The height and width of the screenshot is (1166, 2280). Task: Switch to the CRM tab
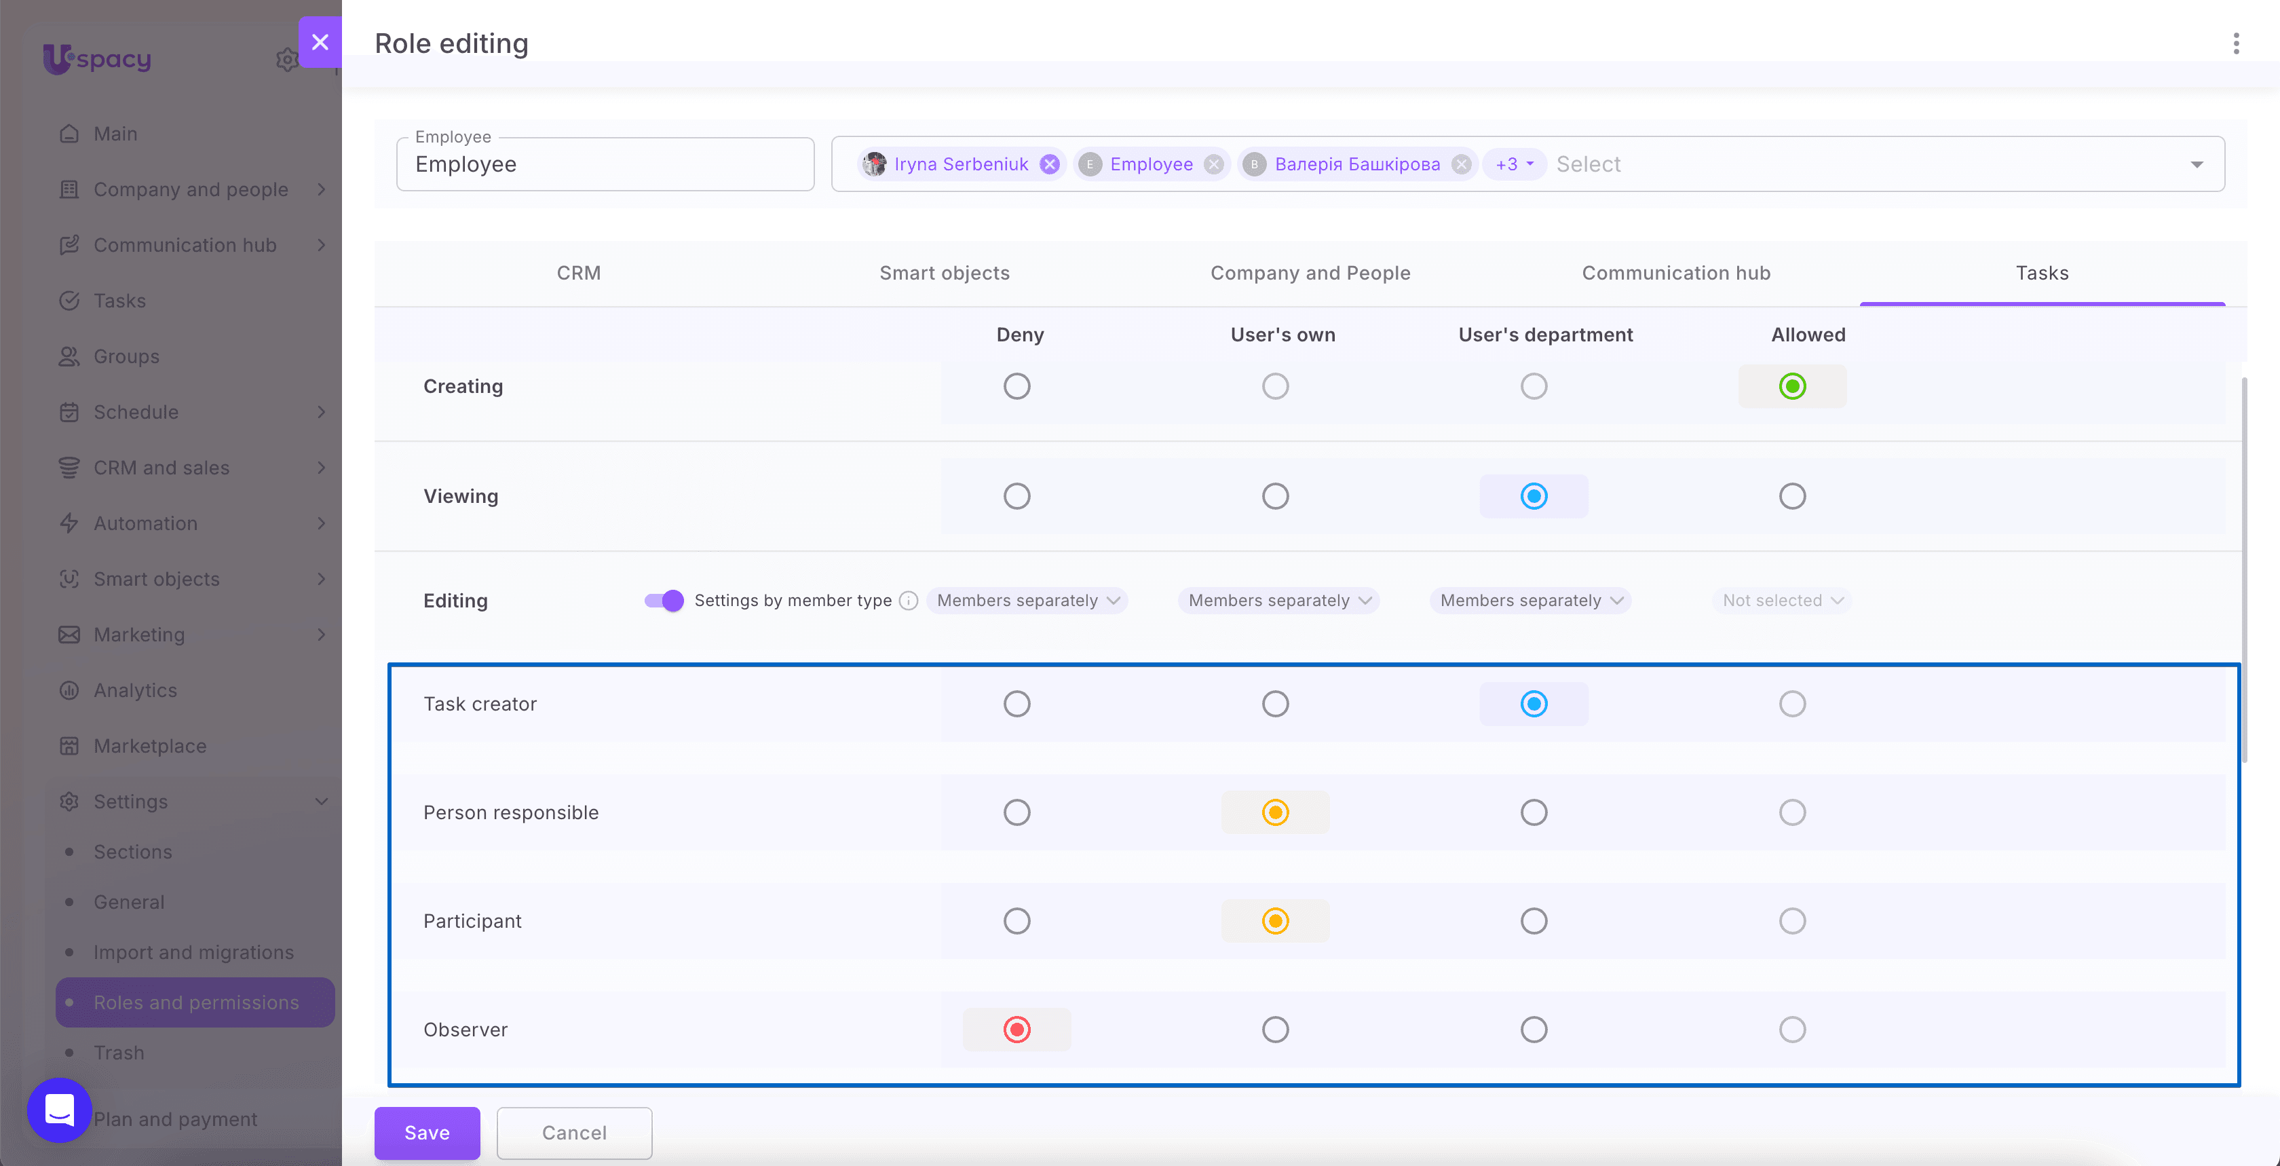(x=579, y=273)
